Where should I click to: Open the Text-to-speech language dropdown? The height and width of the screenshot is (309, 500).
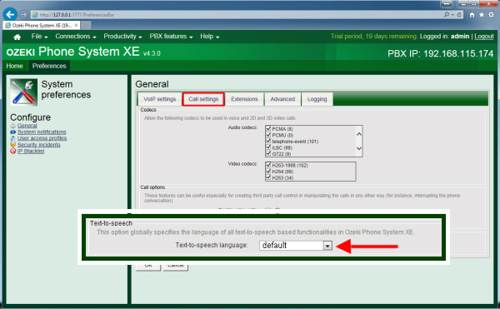click(x=327, y=246)
